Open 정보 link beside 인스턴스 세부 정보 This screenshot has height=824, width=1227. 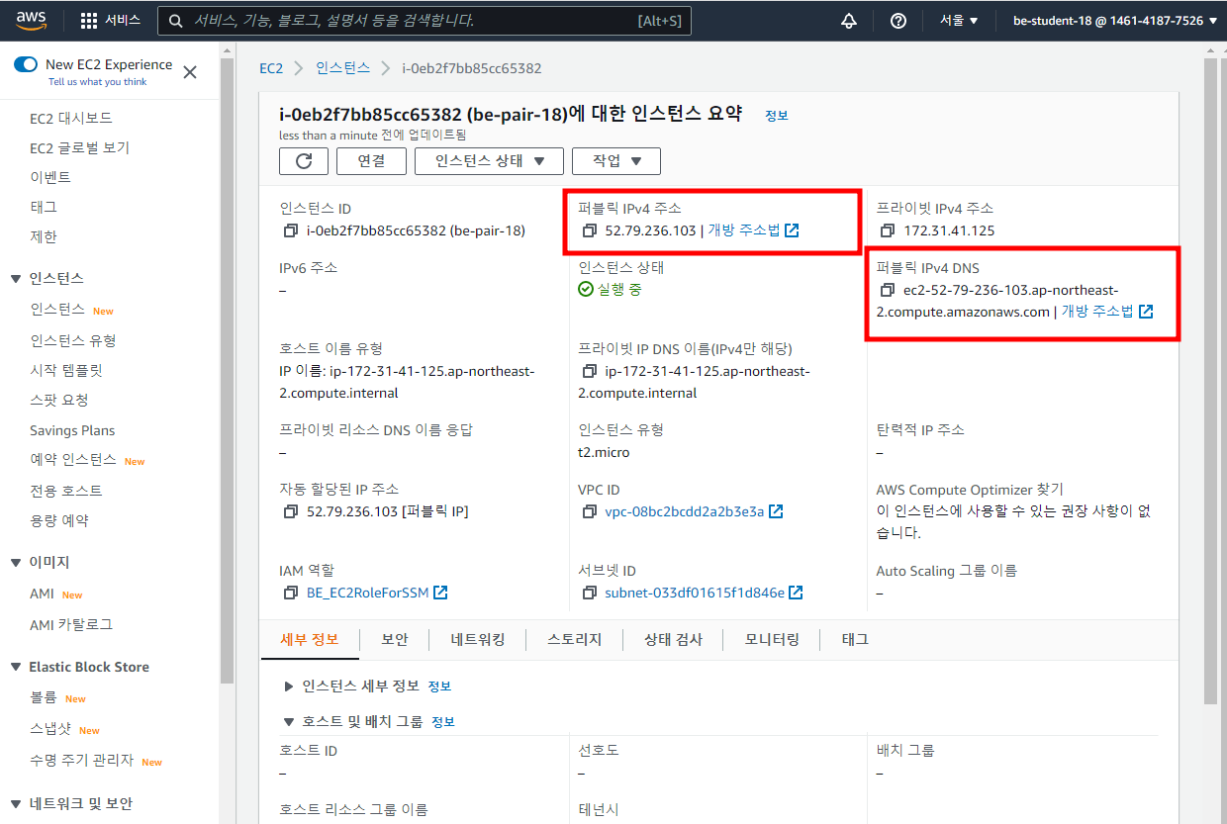[x=439, y=687]
